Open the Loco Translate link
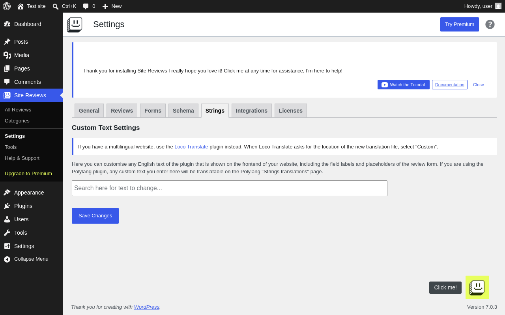The image size is (505, 315). tap(191, 146)
